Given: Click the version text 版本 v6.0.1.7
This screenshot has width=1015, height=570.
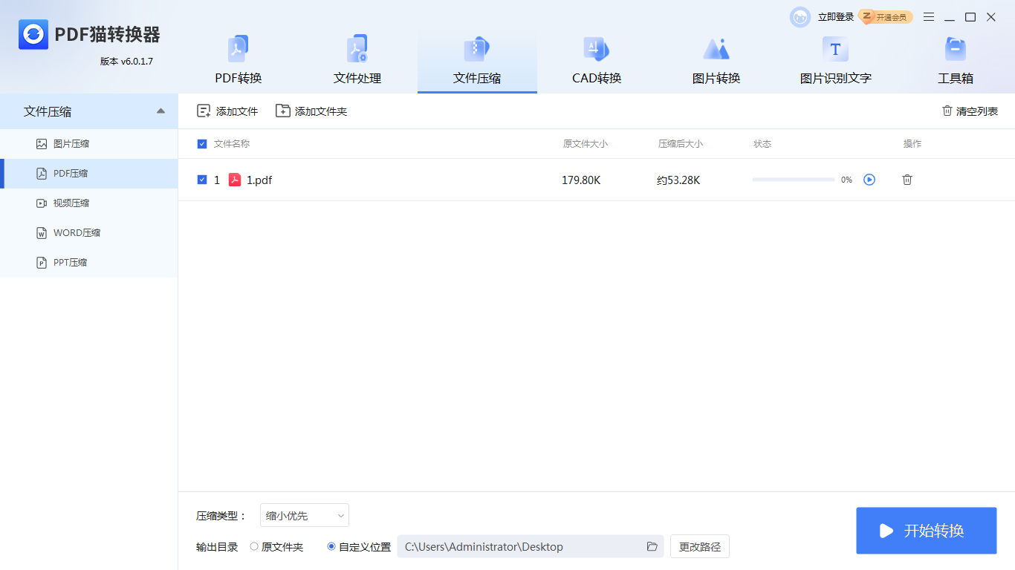Looking at the screenshot, I should coord(127,61).
